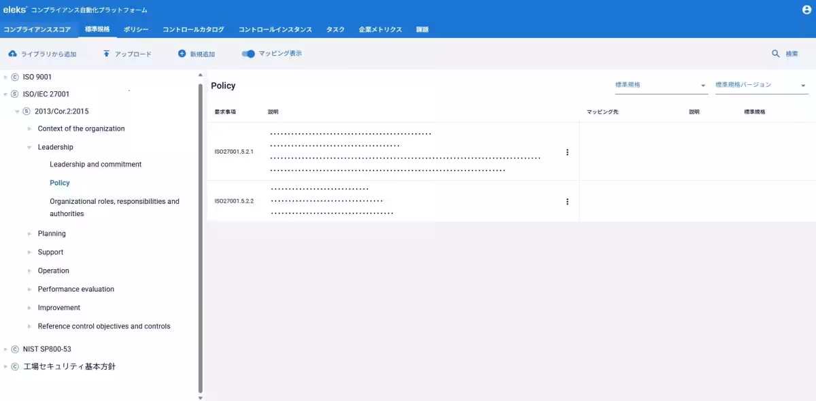Switch to the コントロールカタログ tab
The image size is (816, 401).
[194, 29]
